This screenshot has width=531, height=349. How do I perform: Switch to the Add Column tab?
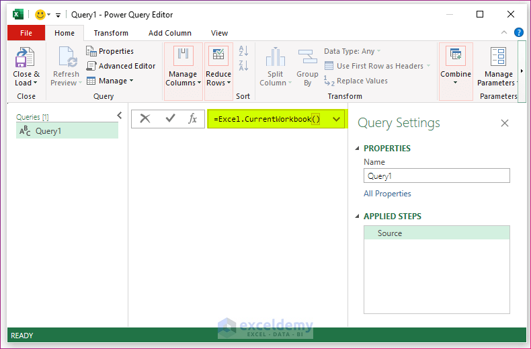pos(170,33)
